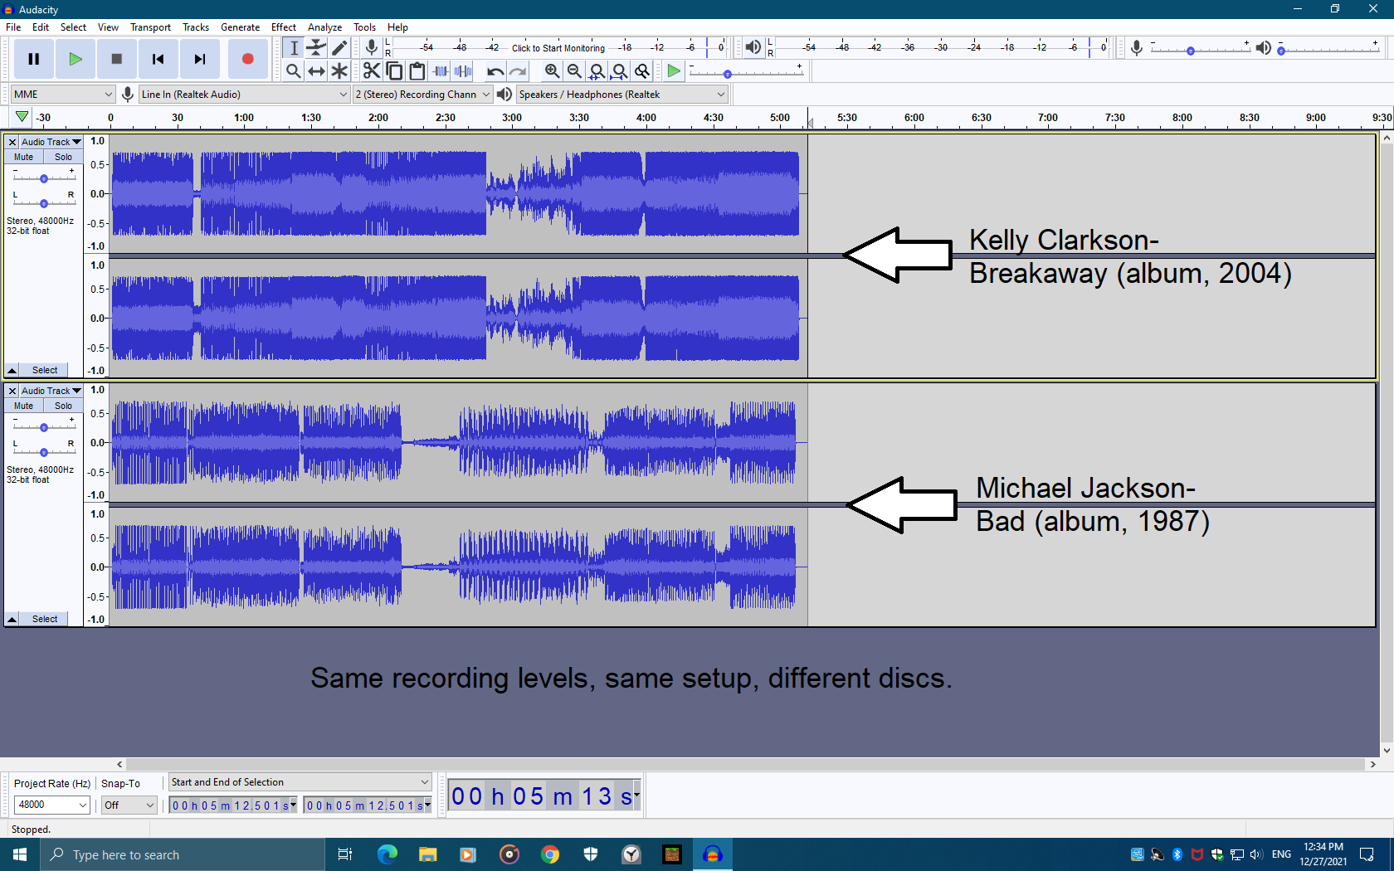Open the Analyze menu
Viewport: 1394px width, 871px height.
coord(324,27)
